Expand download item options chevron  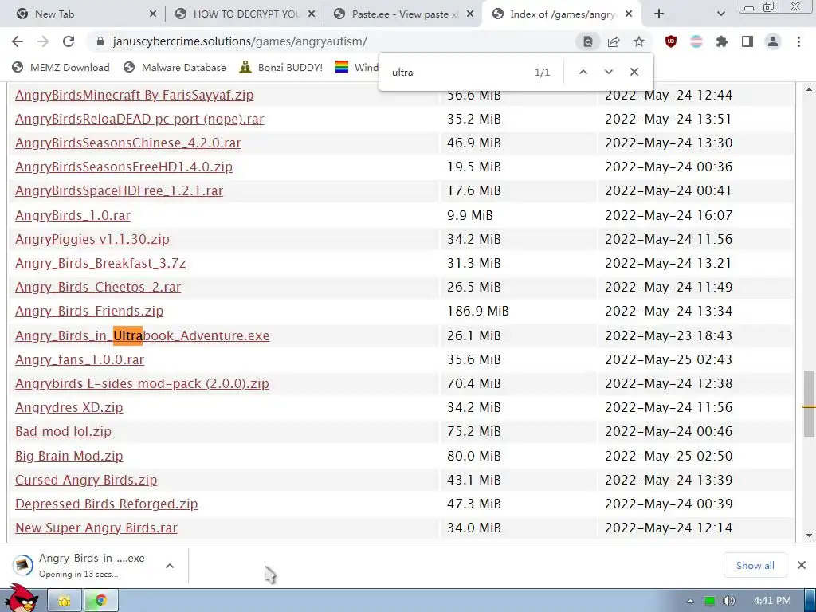[x=170, y=566]
